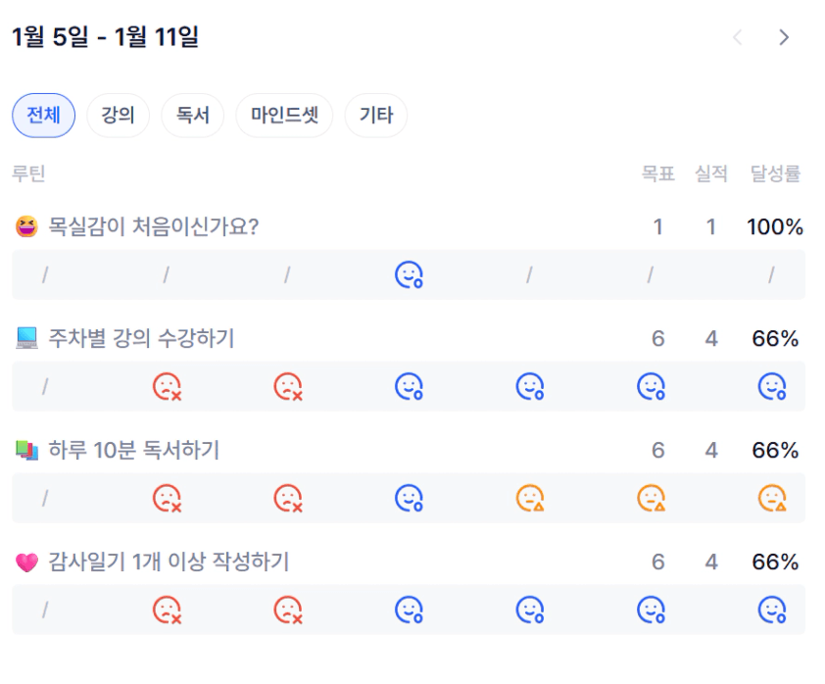
Task: Advance to next week with right chevron
Action: (784, 37)
